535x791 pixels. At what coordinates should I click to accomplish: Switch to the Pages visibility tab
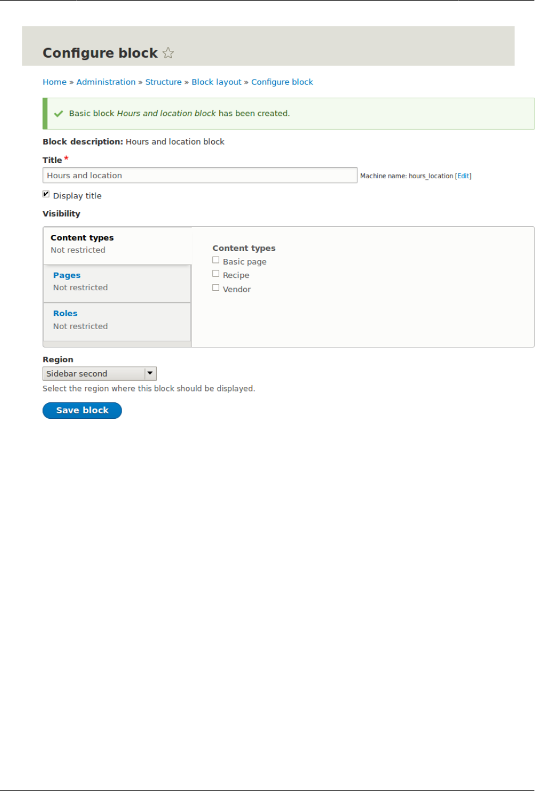pyautogui.click(x=67, y=275)
